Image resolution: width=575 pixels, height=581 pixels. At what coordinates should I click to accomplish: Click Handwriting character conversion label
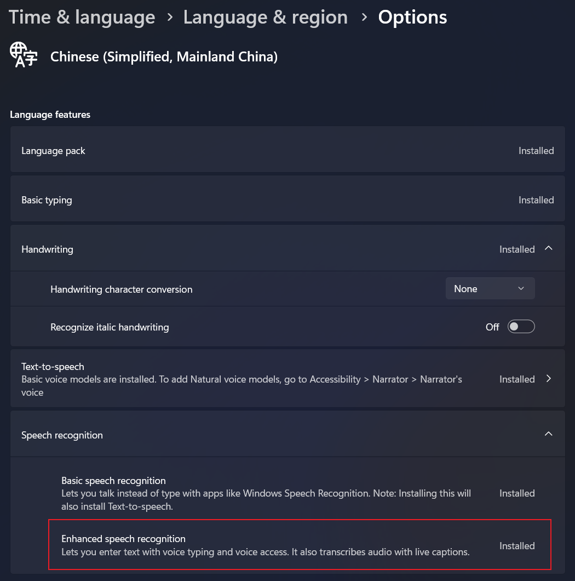coord(121,289)
